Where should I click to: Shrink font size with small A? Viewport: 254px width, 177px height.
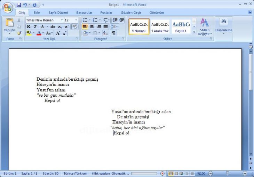click(64, 33)
